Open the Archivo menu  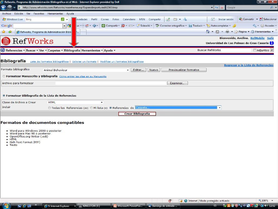click(7, 14)
